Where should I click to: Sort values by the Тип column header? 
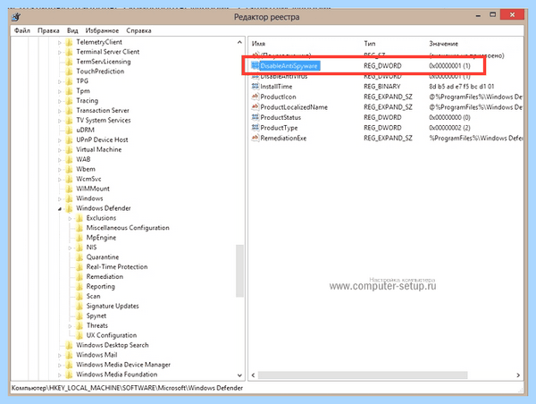370,44
